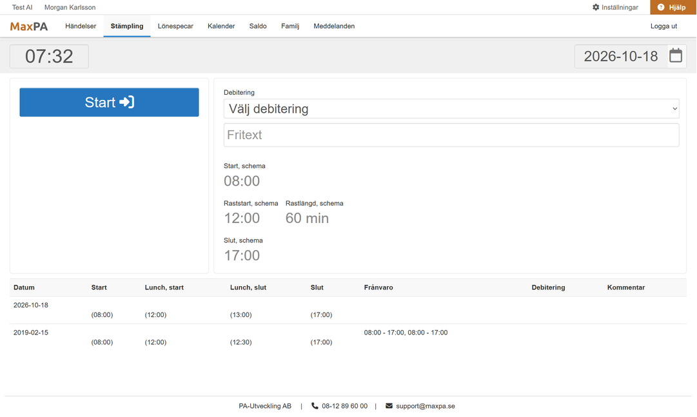The width and height of the screenshot is (697, 417).
Task: Expand the Välj debitering dropdown
Action: tap(451, 109)
